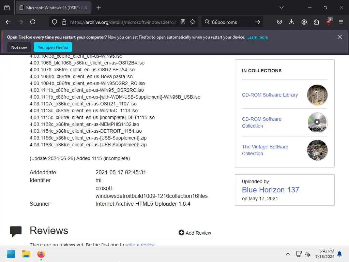Open CD-ROM Software Collection disc thumbnail
The height and width of the screenshot is (262, 349).
tap(317, 122)
